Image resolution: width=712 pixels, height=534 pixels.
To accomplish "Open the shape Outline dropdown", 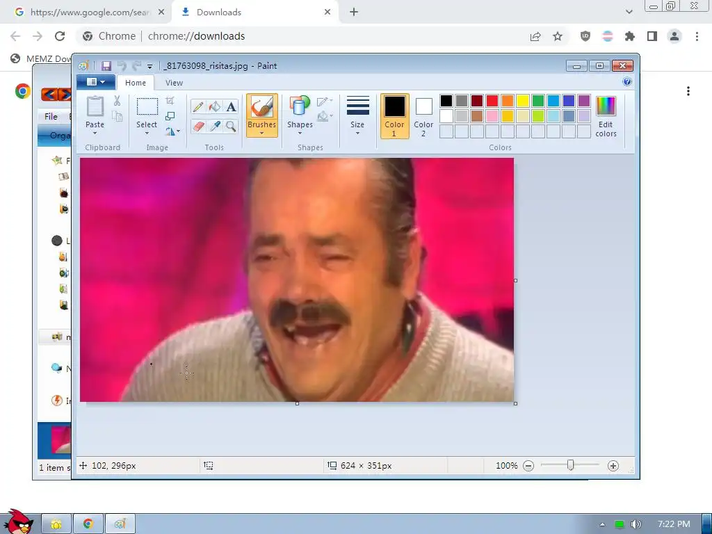I will pyautogui.click(x=325, y=102).
